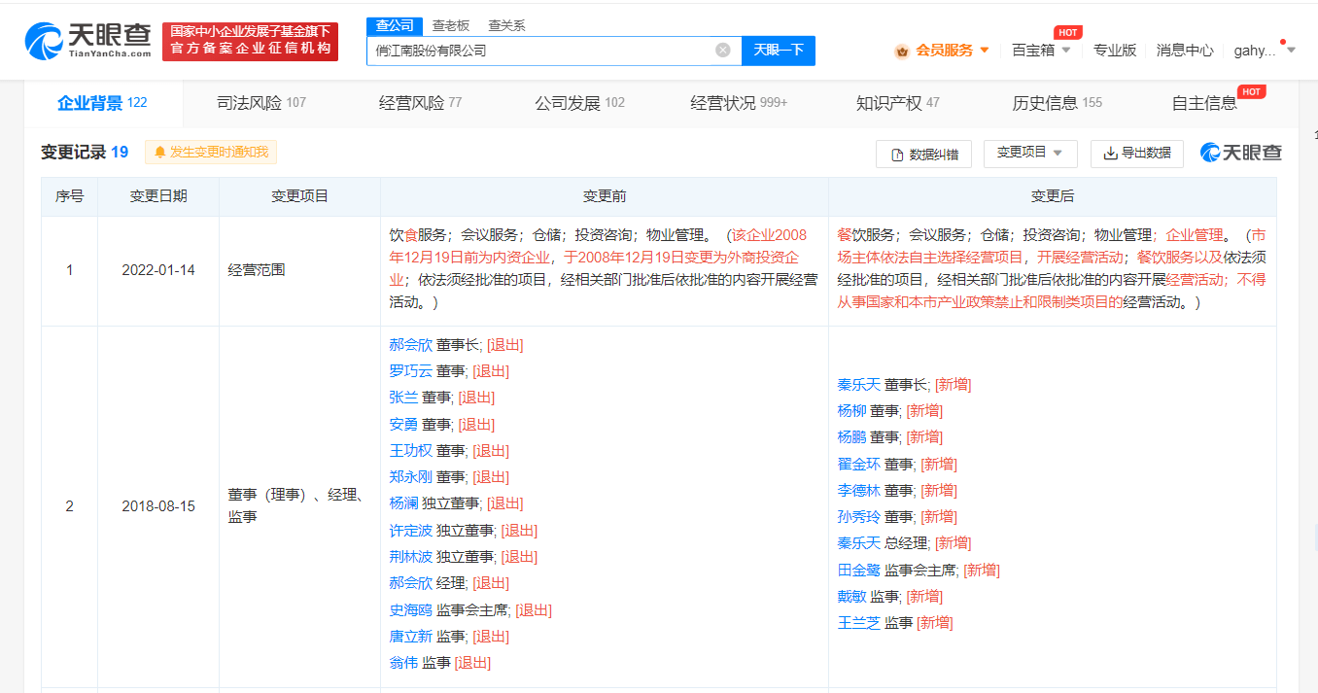This screenshot has height=693, width=1318.
Task: Click the 李德林 name link
Action: pos(858,491)
